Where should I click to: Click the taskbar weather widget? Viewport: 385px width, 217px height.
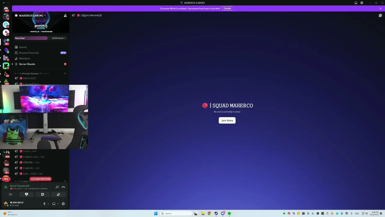click(10, 213)
